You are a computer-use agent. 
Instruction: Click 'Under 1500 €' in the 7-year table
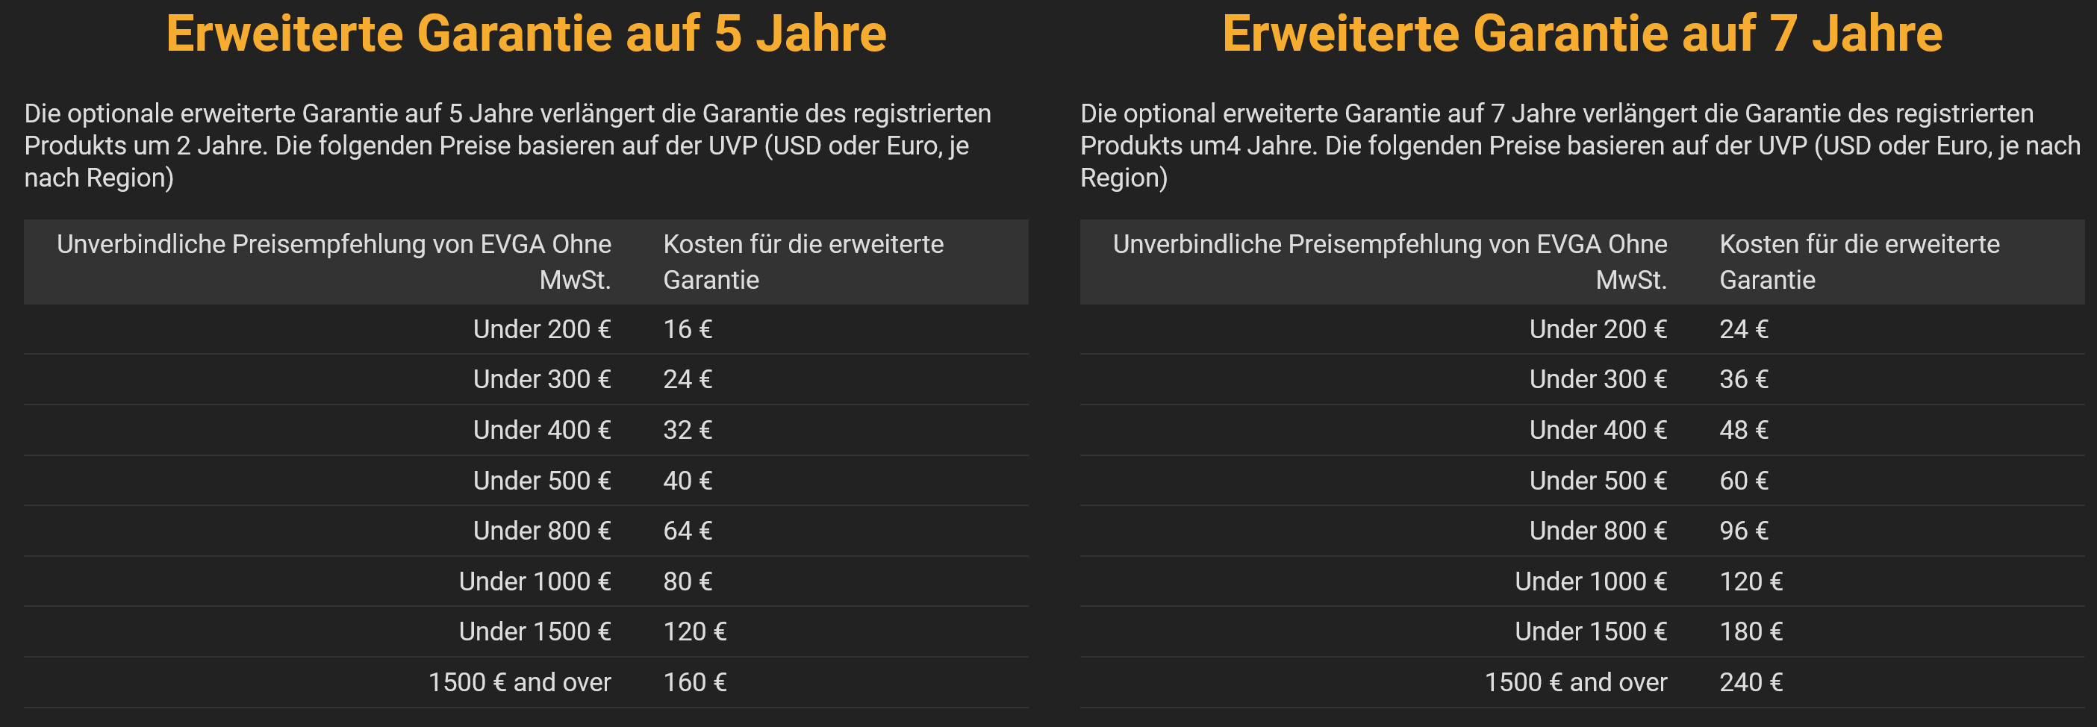pyautogui.click(x=1591, y=631)
